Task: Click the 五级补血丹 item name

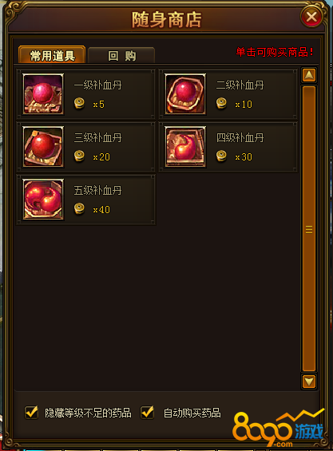Action: point(97,191)
